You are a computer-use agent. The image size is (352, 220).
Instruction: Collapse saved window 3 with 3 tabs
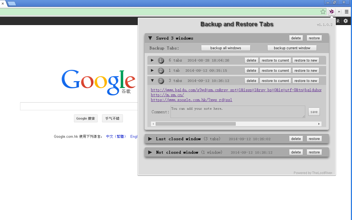coord(152,81)
